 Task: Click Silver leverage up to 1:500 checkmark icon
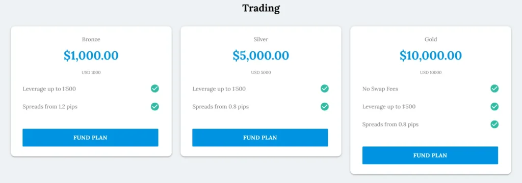coord(325,88)
